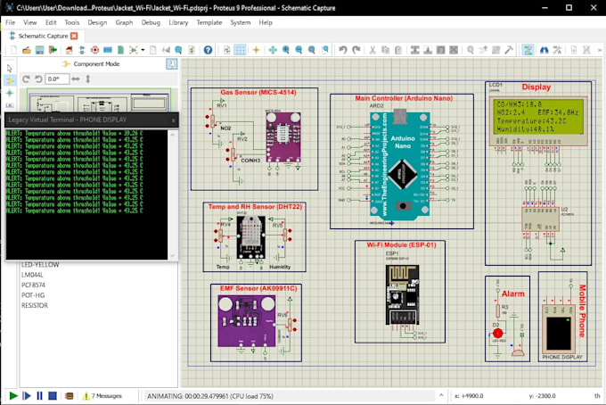The width and height of the screenshot is (606, 405).
Task: Select LED-YELLOW in the device list
Action: (x=40, y=265)
